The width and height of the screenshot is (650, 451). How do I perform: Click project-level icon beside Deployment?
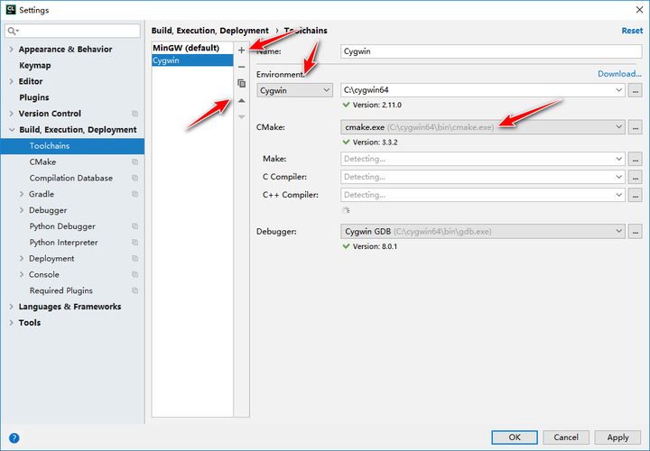[135, 259]
